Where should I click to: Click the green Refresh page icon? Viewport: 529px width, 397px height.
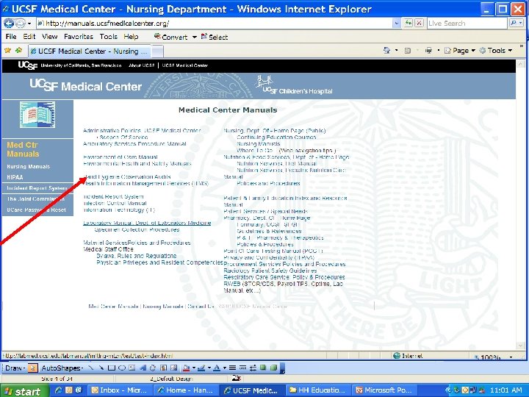(x=409, y=23)
